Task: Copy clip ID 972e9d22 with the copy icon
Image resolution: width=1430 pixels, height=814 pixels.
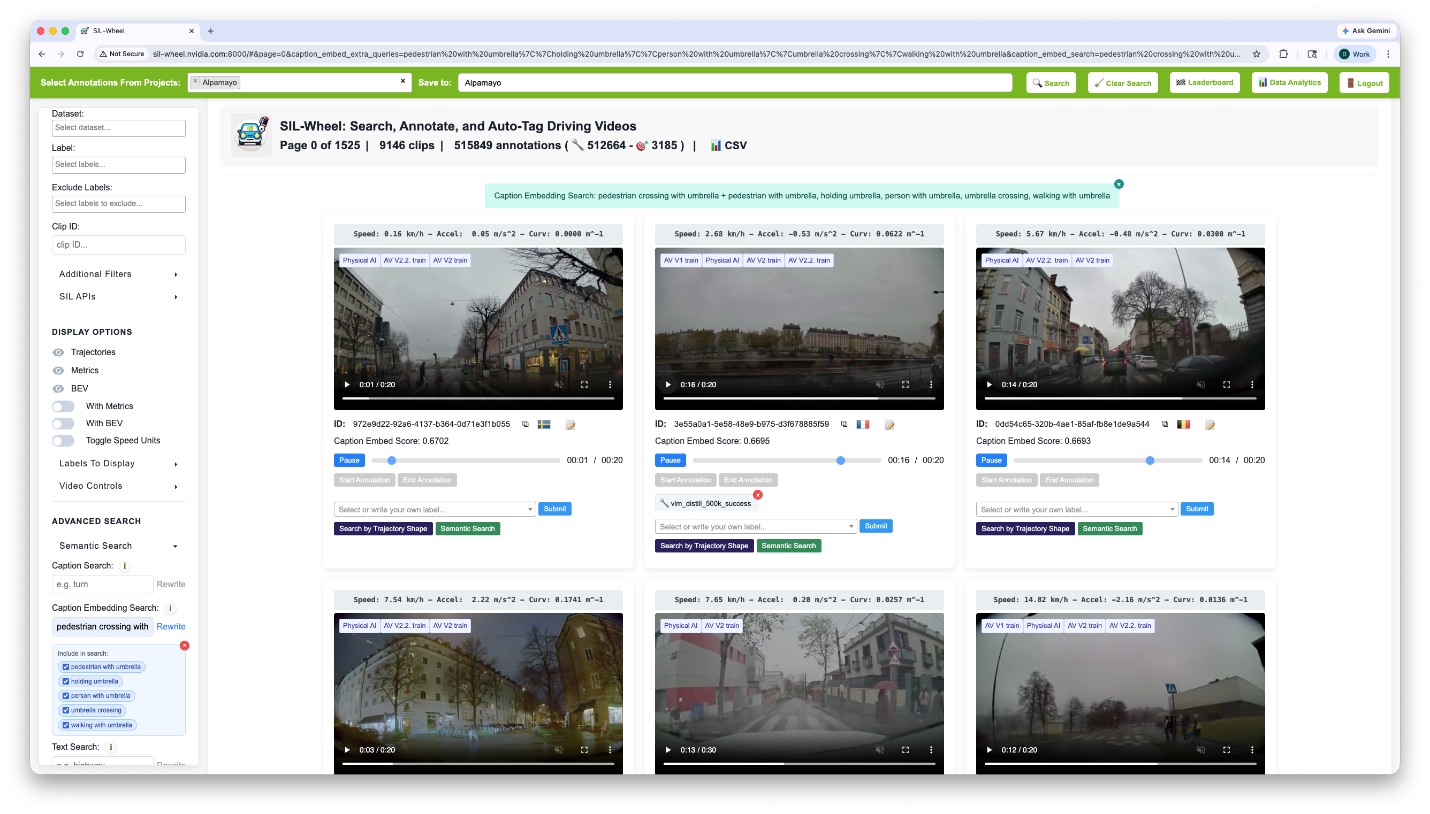Action: tap(525, 424)
